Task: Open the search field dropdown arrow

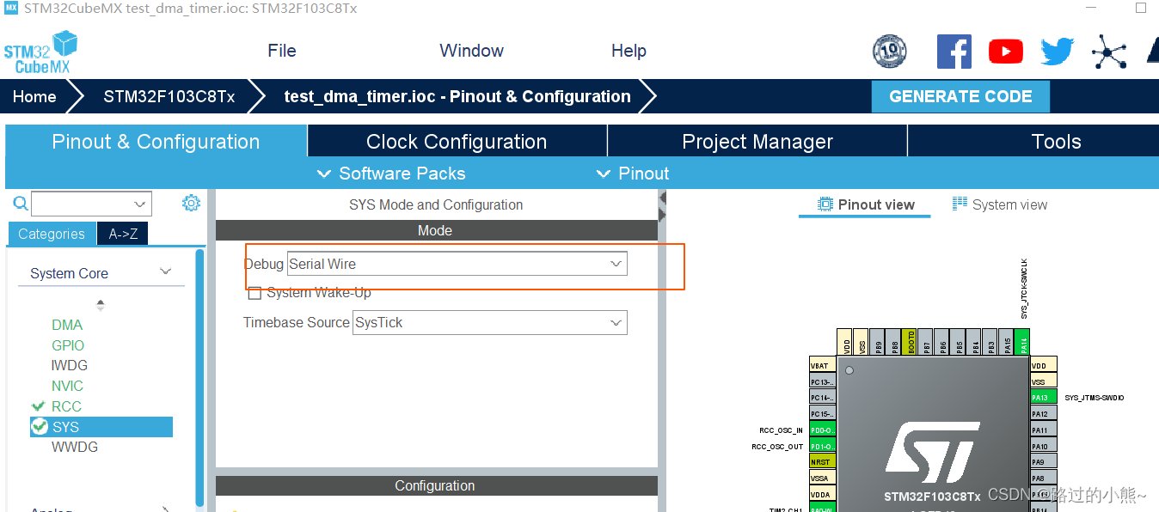Action: [140, 204]
